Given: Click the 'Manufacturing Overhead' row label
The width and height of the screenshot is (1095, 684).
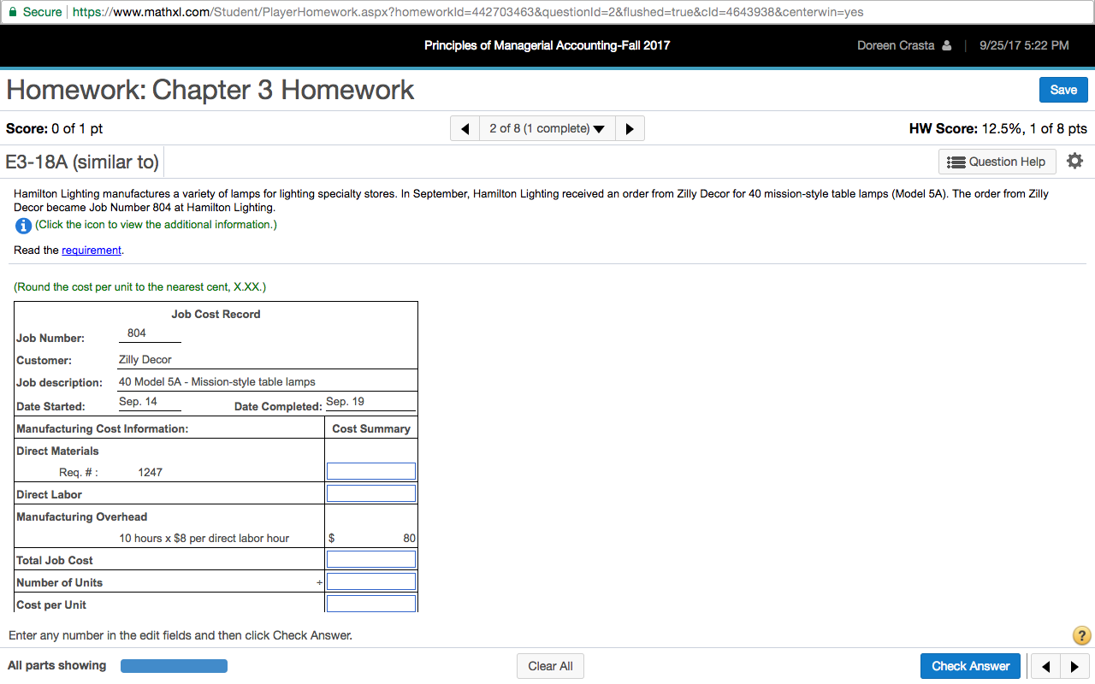Looking at the screenshot, I should (81, 516).
